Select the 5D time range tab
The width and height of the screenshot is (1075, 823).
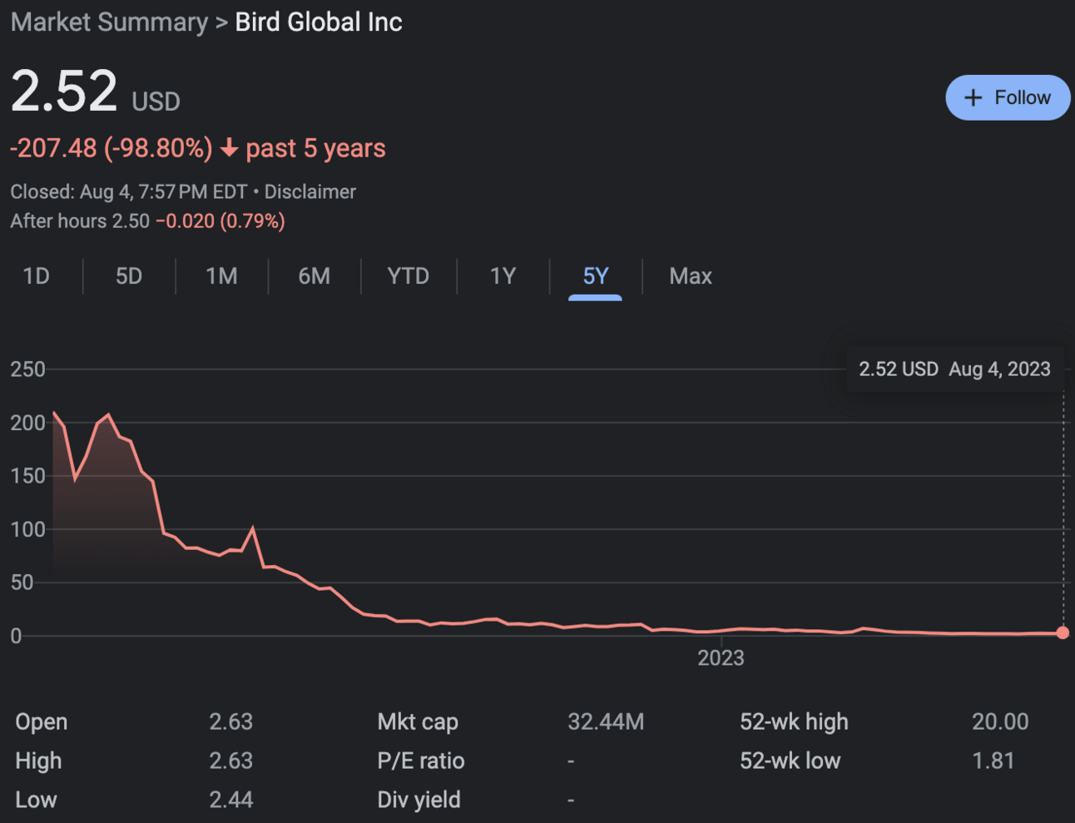pyautogui.click(x=129, y=276)
